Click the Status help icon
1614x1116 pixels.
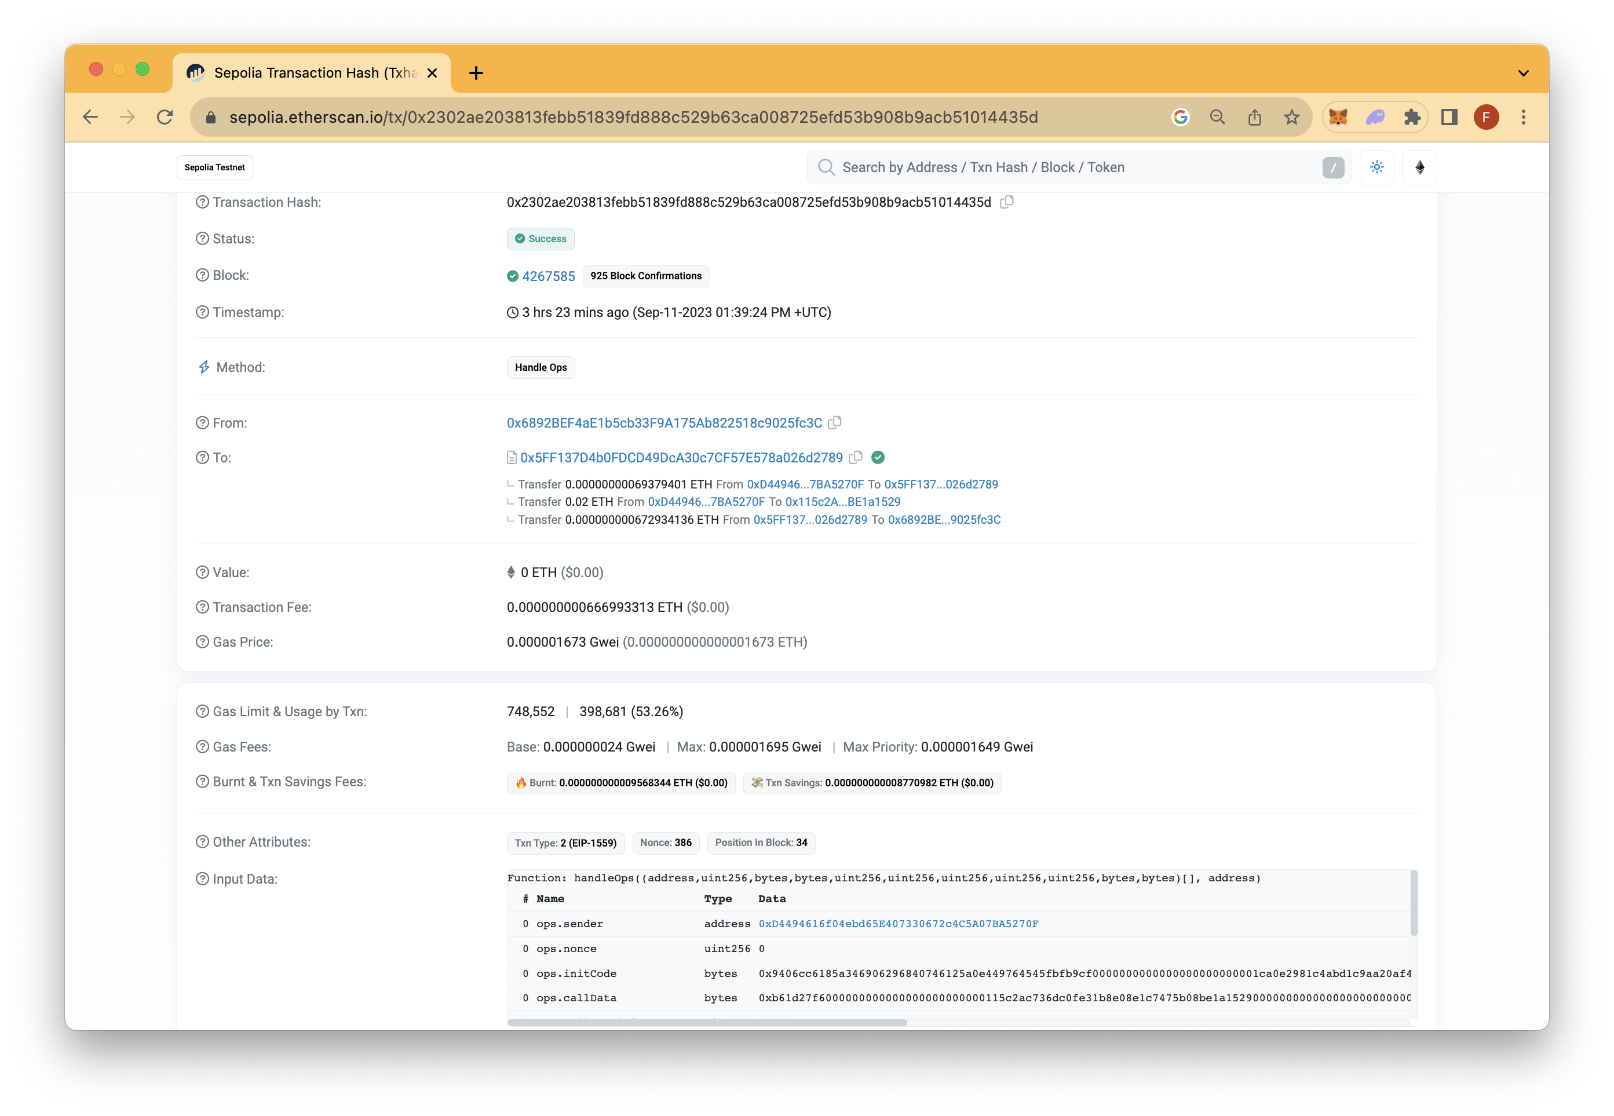point(202,239)
